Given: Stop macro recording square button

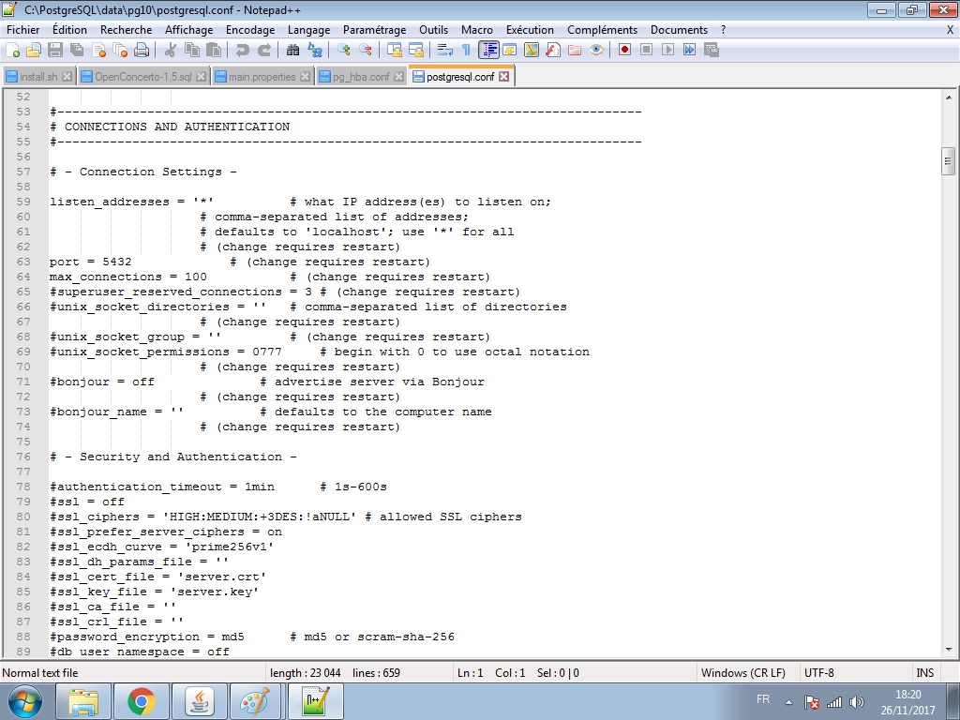Looking at the screenshot, I should pos(646,51).
